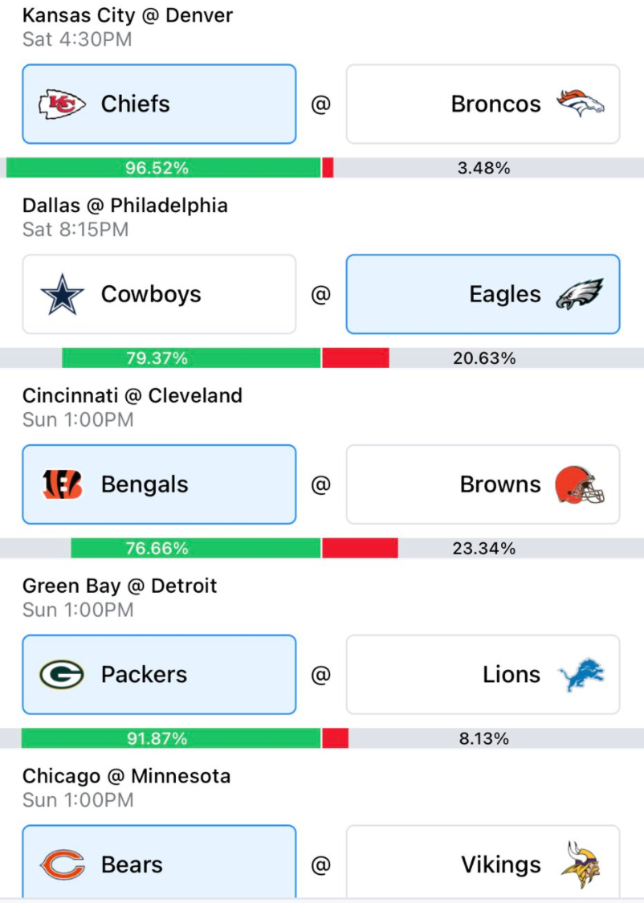The image size is (644, 903).
Task: Tap the Cowboys star logo
Action: (62, 294)
